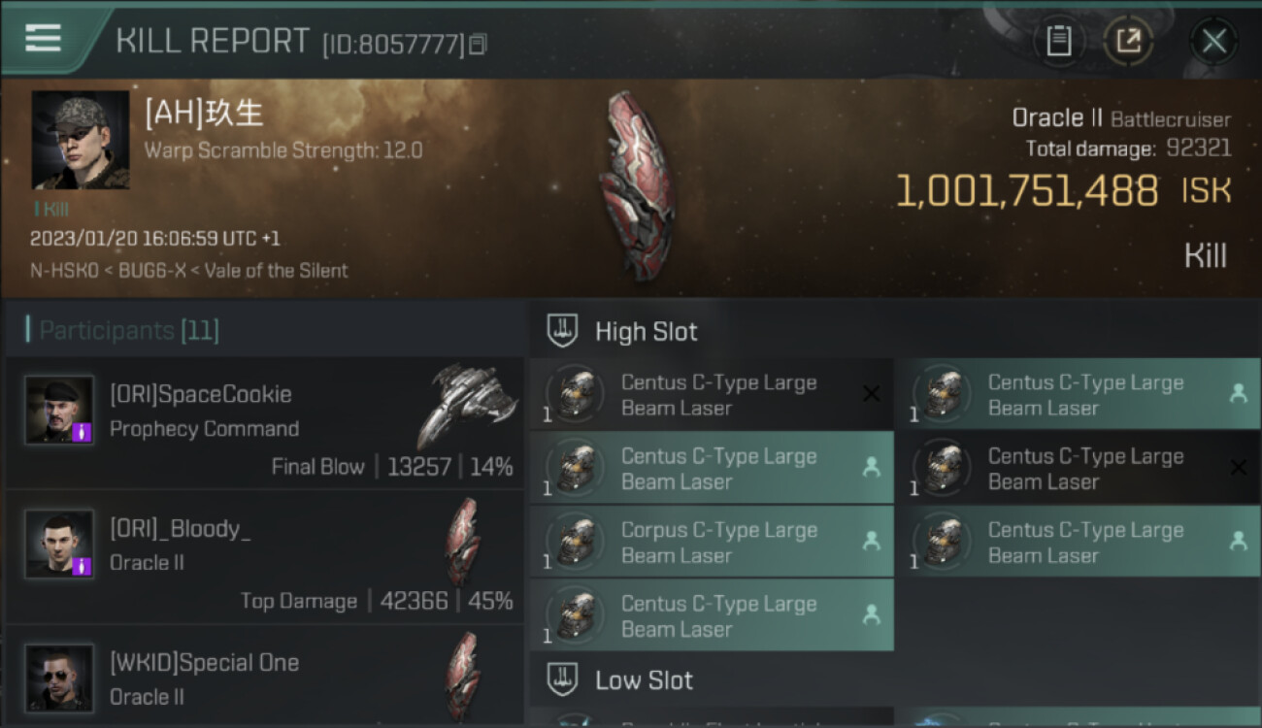The height and width of the screenshot is (728, 1262).
Task: Click SpaceCookie's Prophecy Command ship icon
Action: pyautogui.click(x=466, y=404)
